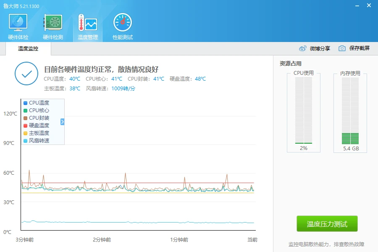Screen dimensions: 378x252
Task: Click the Weibo share icon
Action: (302, 48)
